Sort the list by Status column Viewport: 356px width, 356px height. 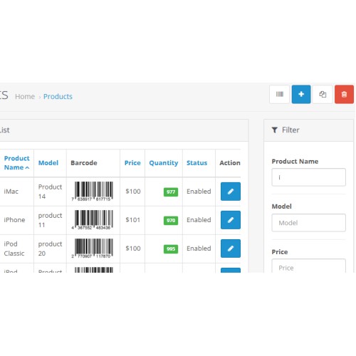point(197,163)
